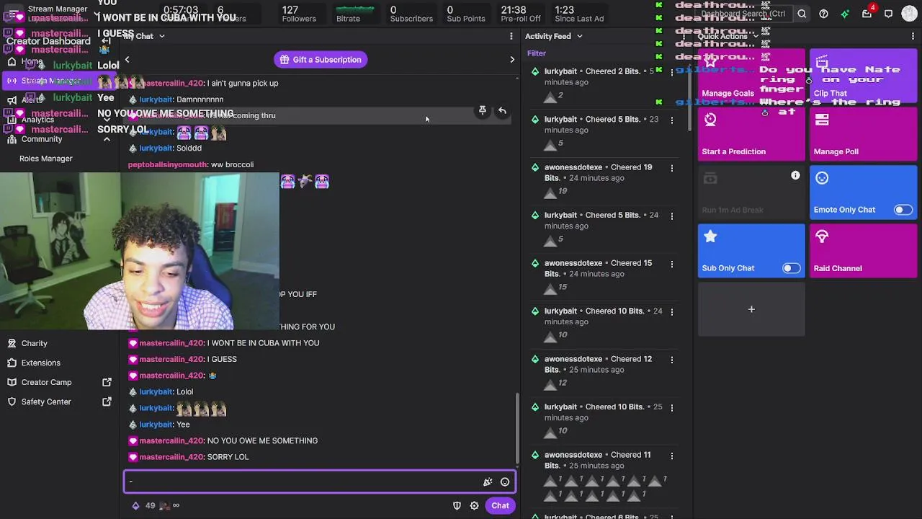
Task: Open options for lurkybait Cheered 10 Bits 24 minutes
Action: coord(672,311)
